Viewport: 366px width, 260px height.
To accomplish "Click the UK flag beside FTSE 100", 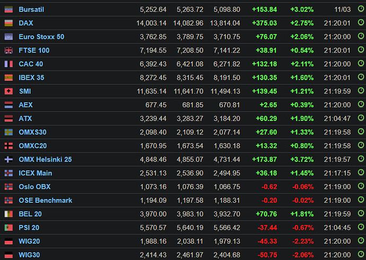I will point(8,50).
